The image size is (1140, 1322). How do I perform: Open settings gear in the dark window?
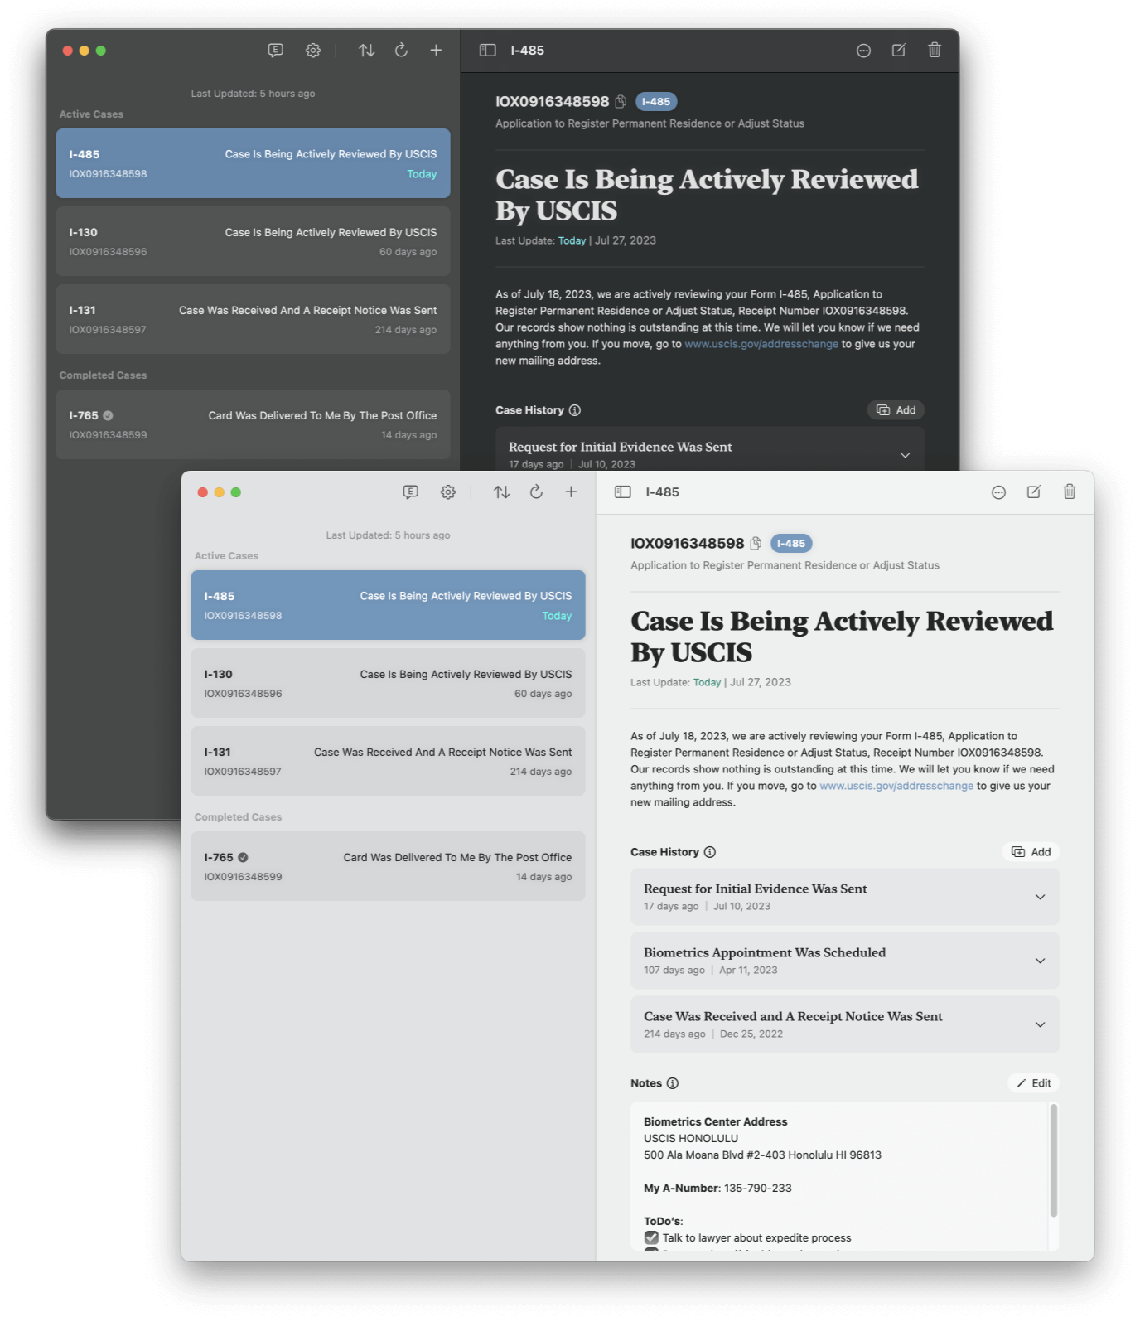click(313, 51)
